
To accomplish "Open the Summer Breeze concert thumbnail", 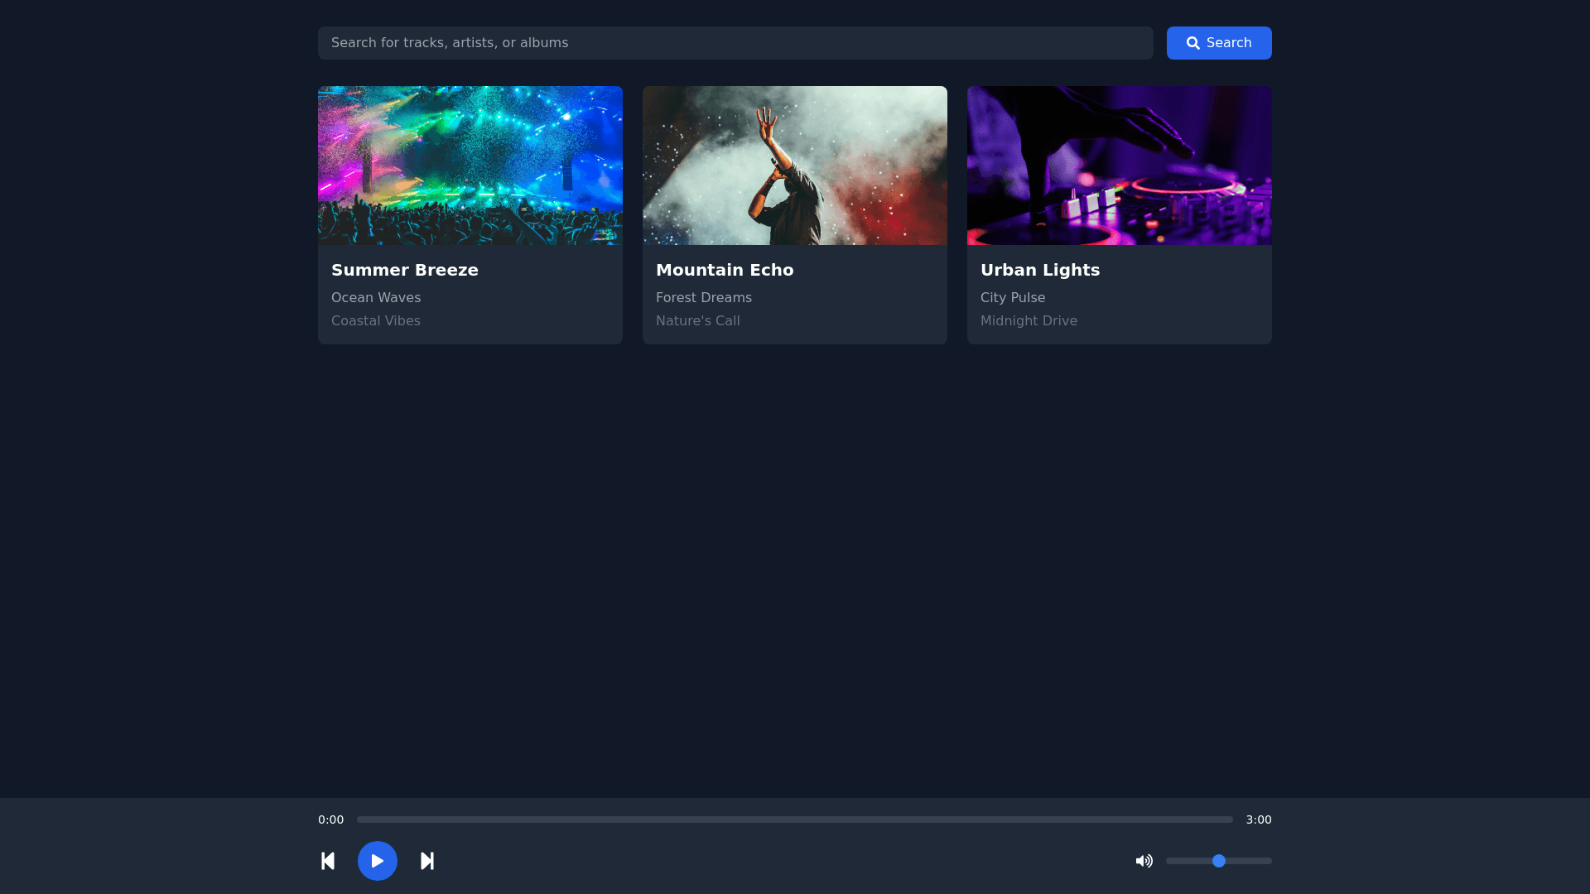I will click(470, 166).
